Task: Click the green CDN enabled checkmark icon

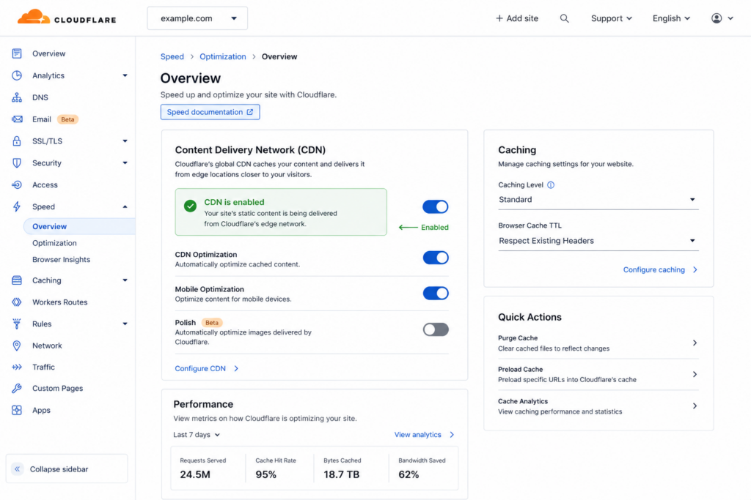Action: [190, 206]
